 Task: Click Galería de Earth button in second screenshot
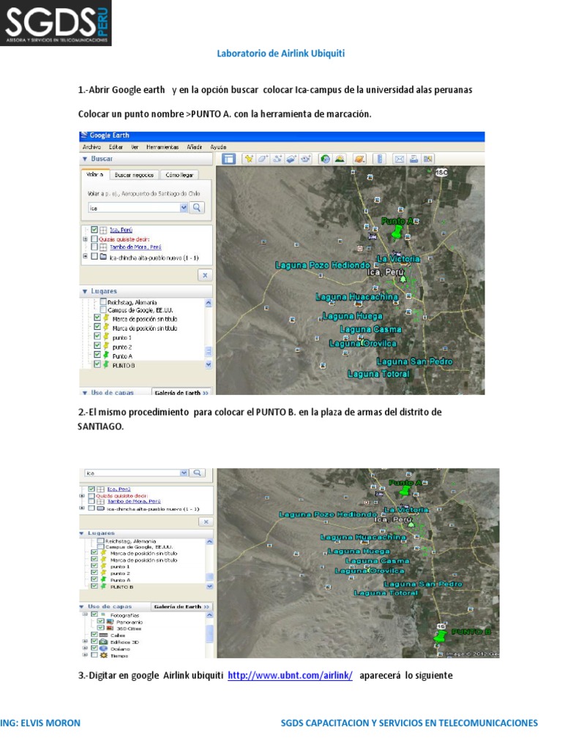[181, 606]
